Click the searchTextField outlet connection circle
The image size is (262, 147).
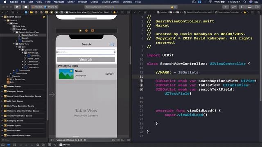pos(141,89)
